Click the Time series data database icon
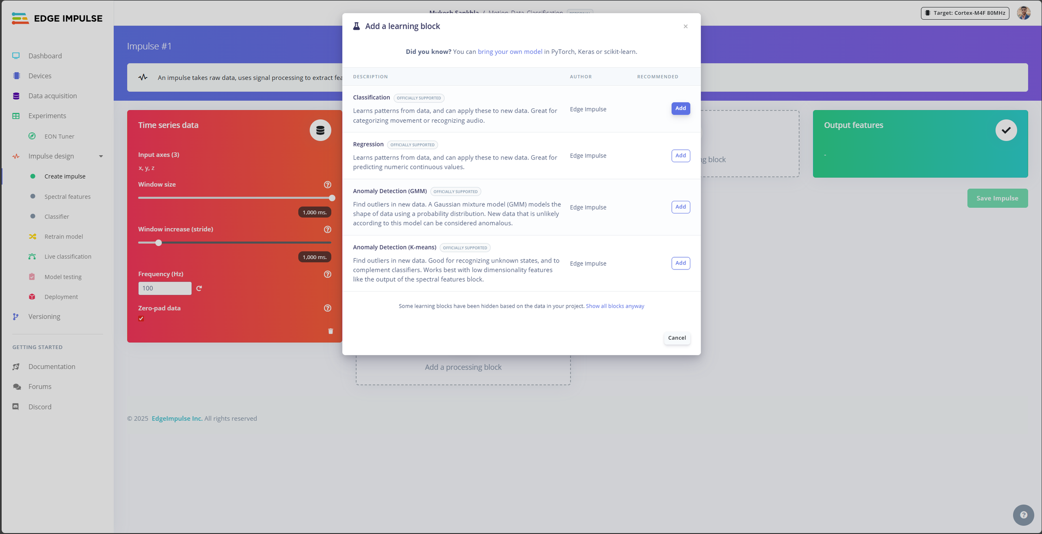This screenshot has width=1042, height=534. pyautogui.click(x=320, y=130)
